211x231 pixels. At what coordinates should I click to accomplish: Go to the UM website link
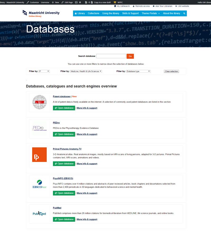pyautogui.click(x=182, y=6)
